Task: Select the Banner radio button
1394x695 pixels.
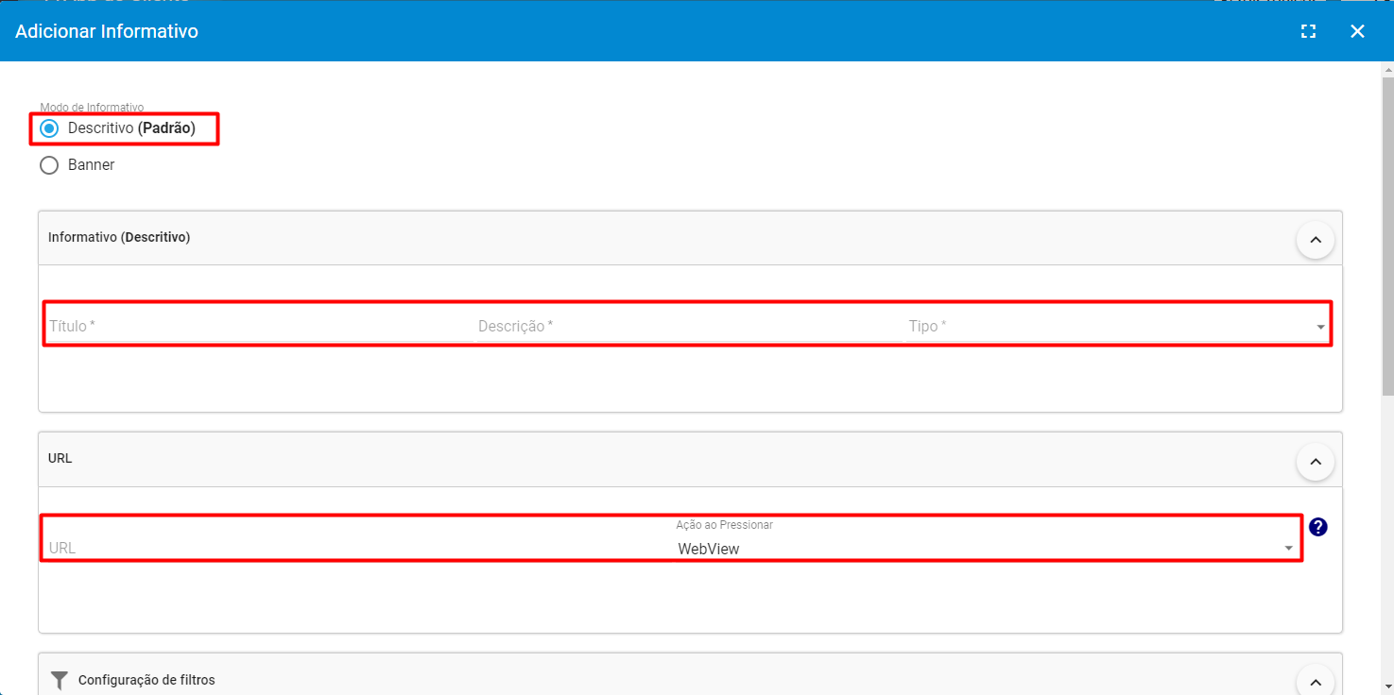Action: [49, 165]
